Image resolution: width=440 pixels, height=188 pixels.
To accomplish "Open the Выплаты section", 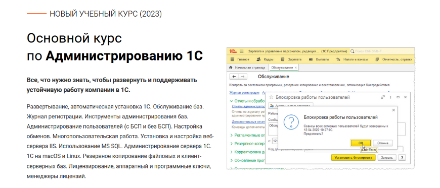I will coord(319,59).
